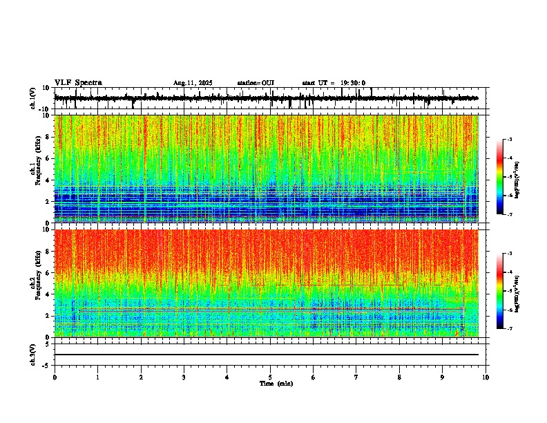Click the "-7" tick on ch.2 color bar
The height and width of the screenshot is (423, 547).
click(509, 329)
